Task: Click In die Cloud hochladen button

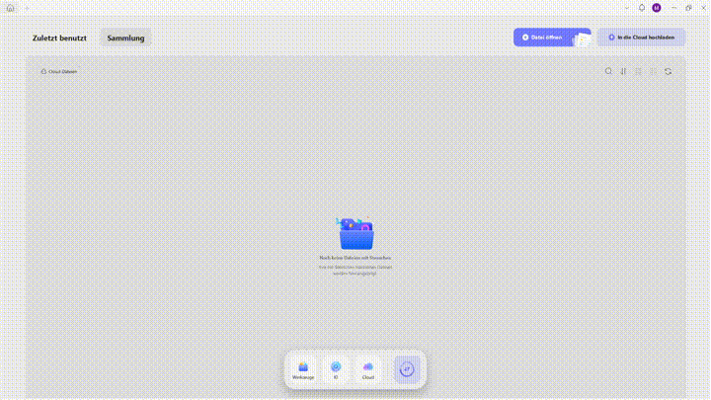Action: 641,38
